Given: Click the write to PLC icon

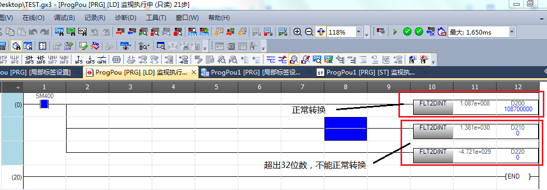Looking at the screenshot, I should (x=120, y=31).
